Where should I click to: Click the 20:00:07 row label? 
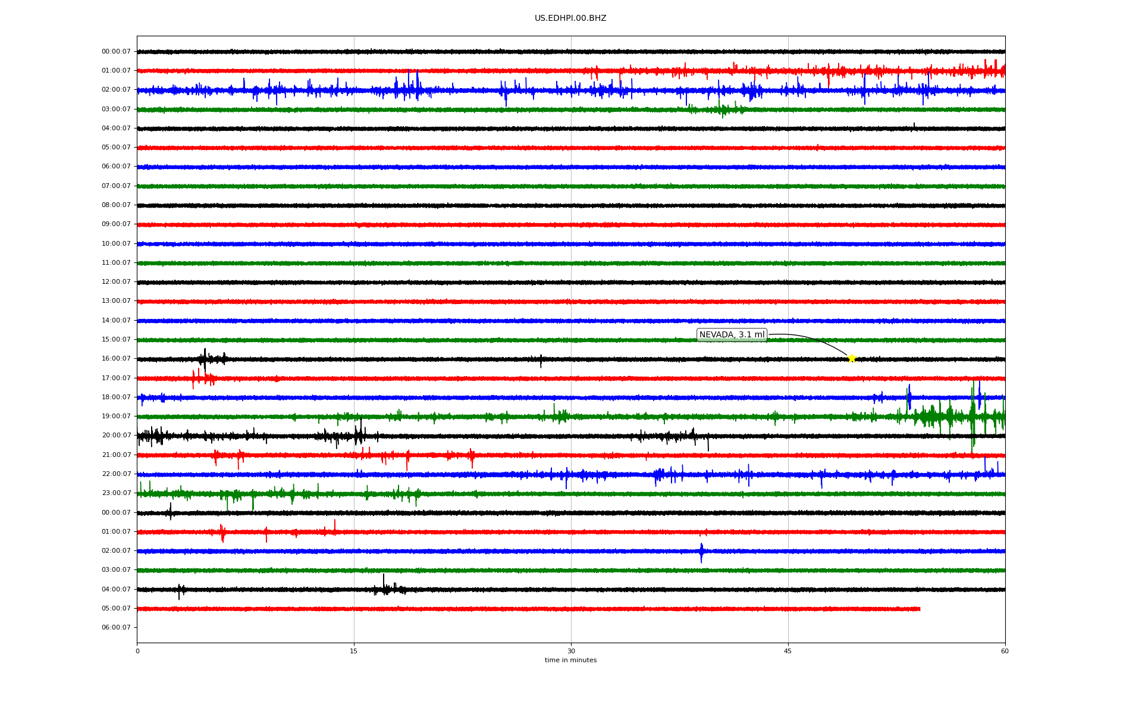116,436
